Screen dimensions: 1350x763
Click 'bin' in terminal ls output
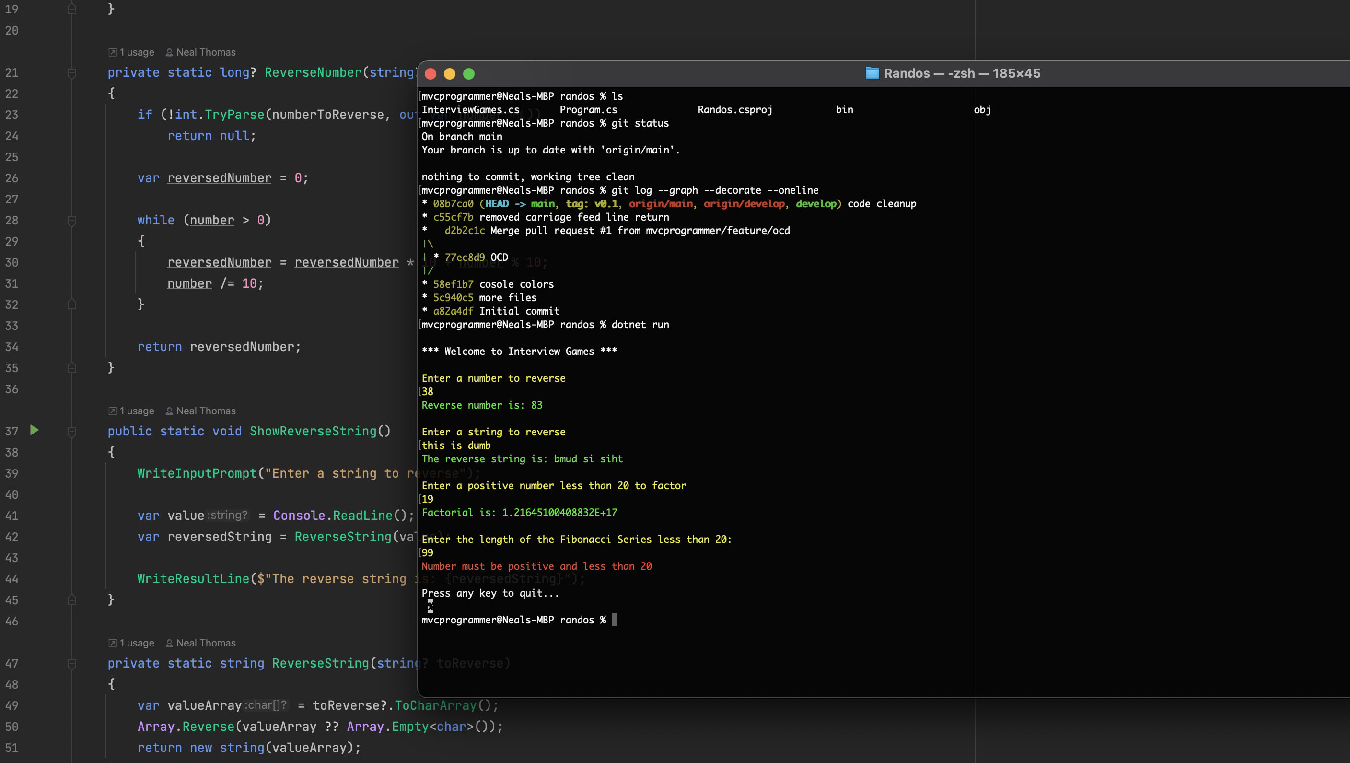(x=844, y=110)
